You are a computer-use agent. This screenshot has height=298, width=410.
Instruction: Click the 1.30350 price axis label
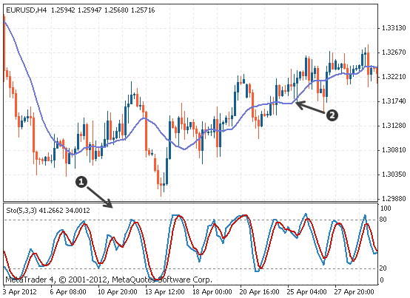tap(394, 175)
